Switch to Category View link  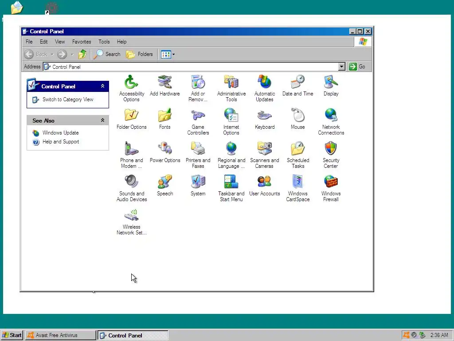click(x=68, y=99)
